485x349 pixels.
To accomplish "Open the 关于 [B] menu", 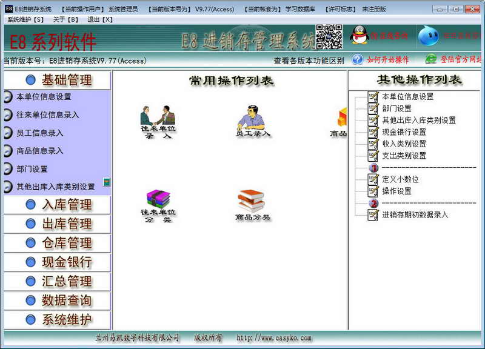I will [x=65, y=19].
